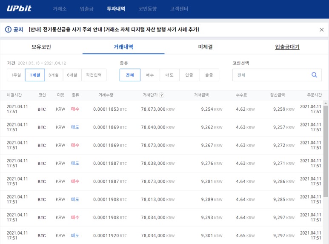Screen dimensions: 329x244
Task: Select the 3개월 period option
Action: pyautogui.click(x=54, y=75)
